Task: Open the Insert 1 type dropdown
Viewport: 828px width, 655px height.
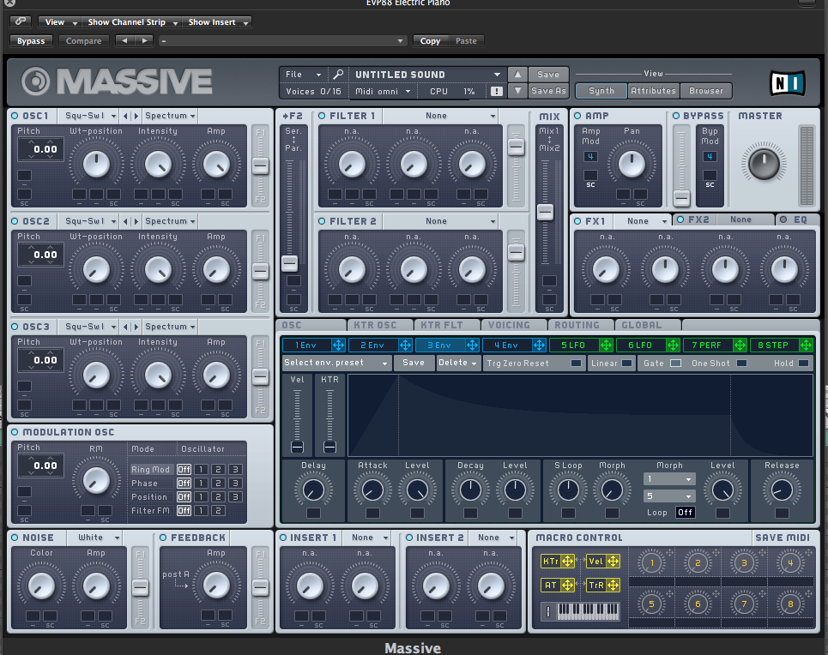Action: 366,538
